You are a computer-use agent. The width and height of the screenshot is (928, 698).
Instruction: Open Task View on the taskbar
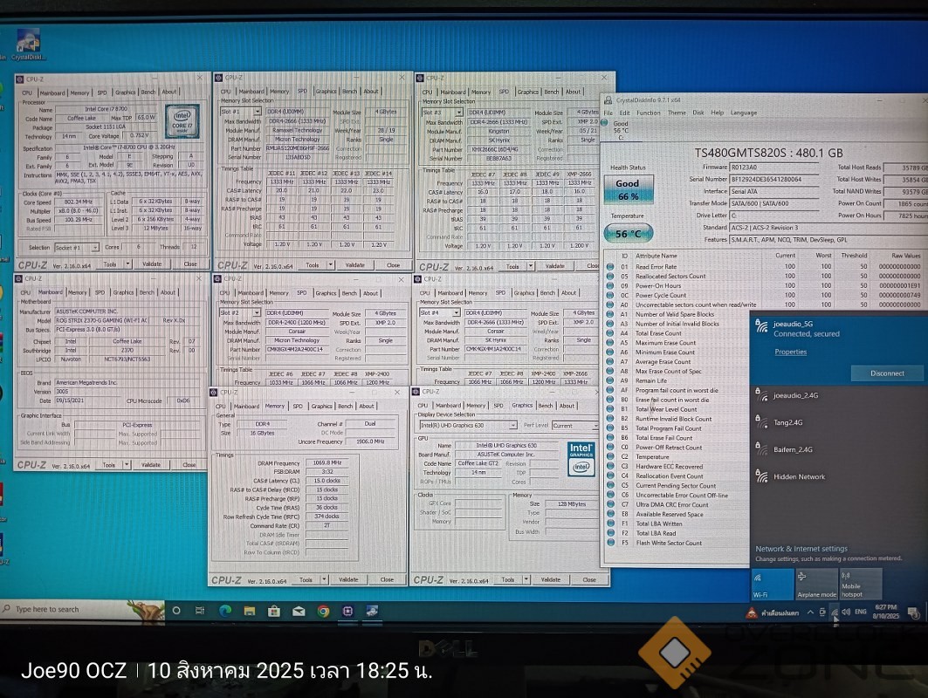click(x=200, y=611)
